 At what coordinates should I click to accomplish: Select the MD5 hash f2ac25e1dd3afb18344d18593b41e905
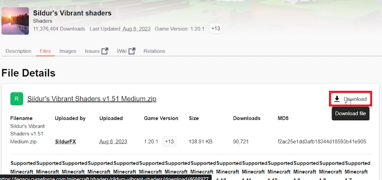322,141
